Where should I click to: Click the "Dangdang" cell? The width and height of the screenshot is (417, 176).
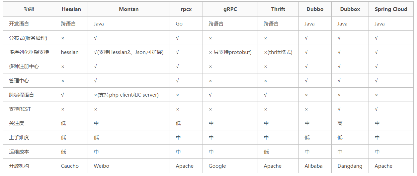[x=350, y=166]
